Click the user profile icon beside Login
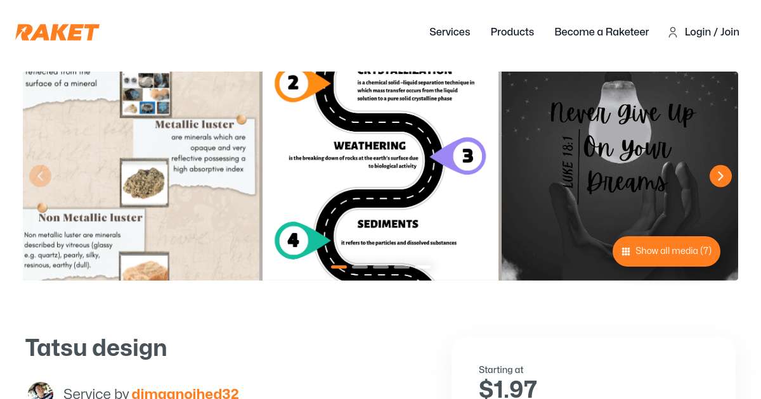 (x=673, y=32)
